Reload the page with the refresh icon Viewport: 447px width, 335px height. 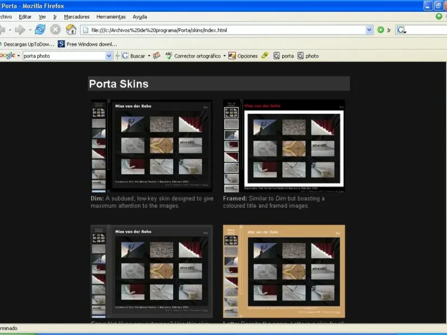click(40, 30)
